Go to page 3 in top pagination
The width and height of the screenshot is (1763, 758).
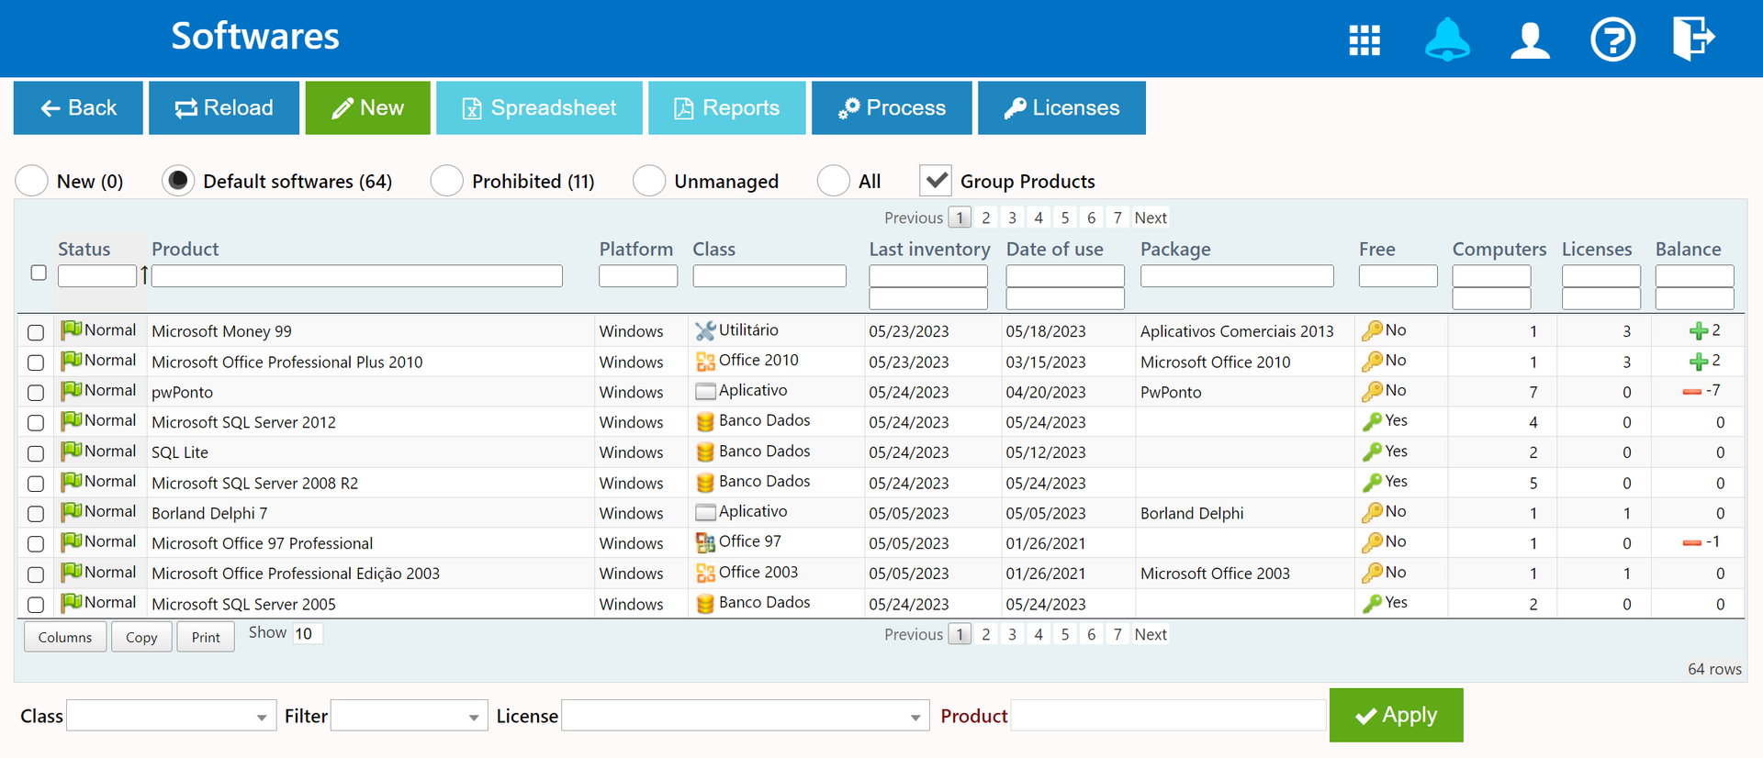(x=1012, y=217)
